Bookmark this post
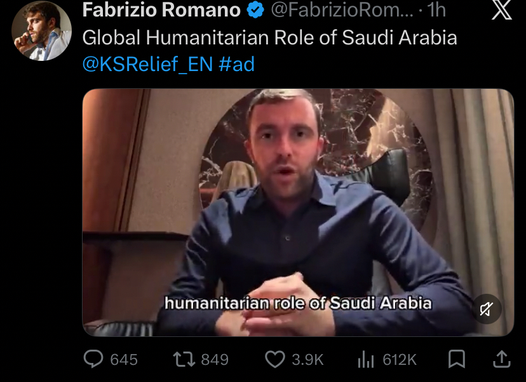Image resolution: width=526 pixels, height=382 pixels. point(457,359)
